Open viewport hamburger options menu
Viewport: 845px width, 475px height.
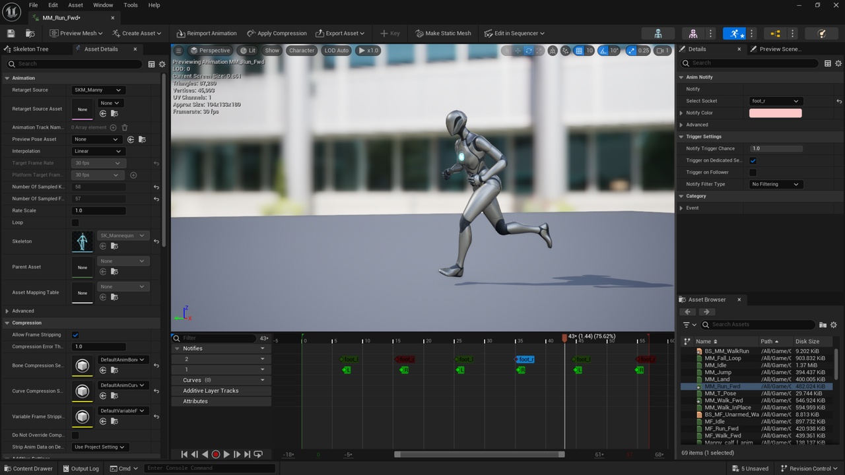(x=178, y=50)
